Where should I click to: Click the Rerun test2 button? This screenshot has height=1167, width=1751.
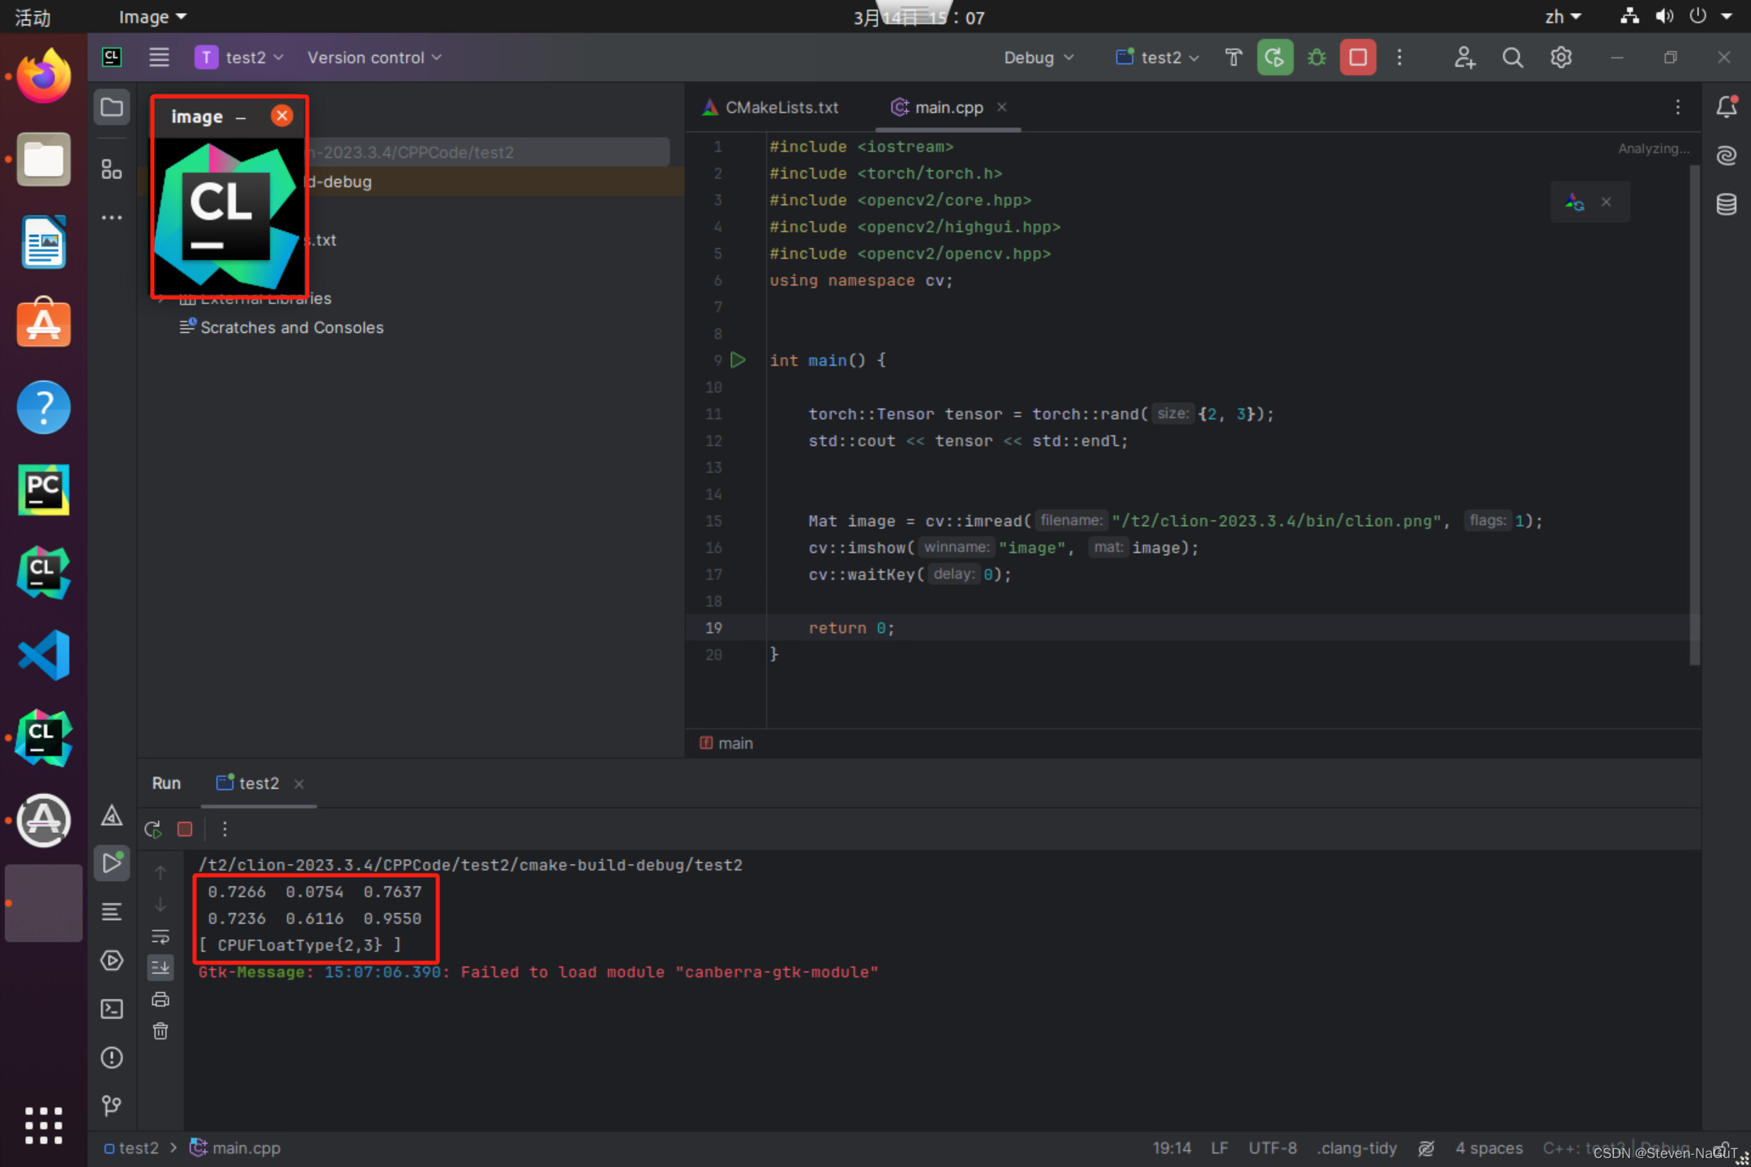pyautogui.click(x=152, y=830)
